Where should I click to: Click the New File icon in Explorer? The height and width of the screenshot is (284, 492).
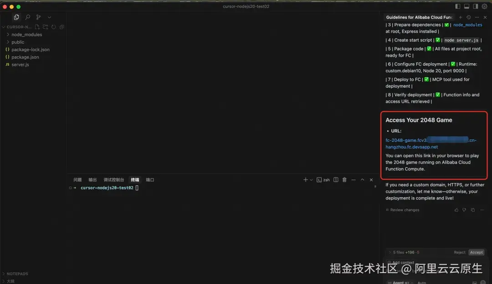pyautogui.click(x=37, y=26)
